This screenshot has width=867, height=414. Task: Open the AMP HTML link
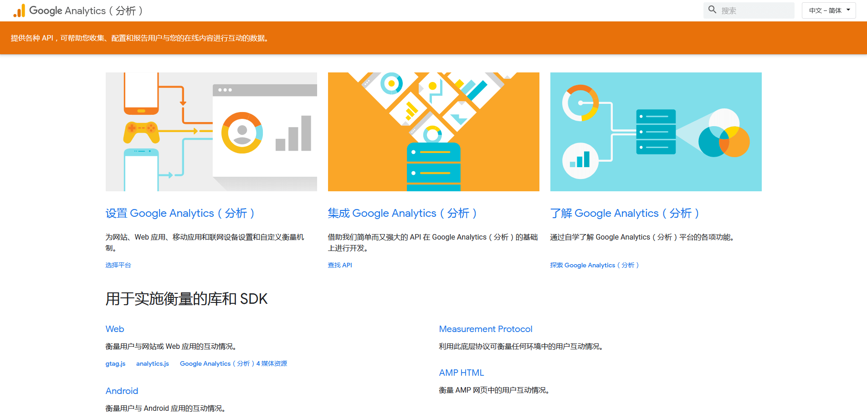[462, 373]
